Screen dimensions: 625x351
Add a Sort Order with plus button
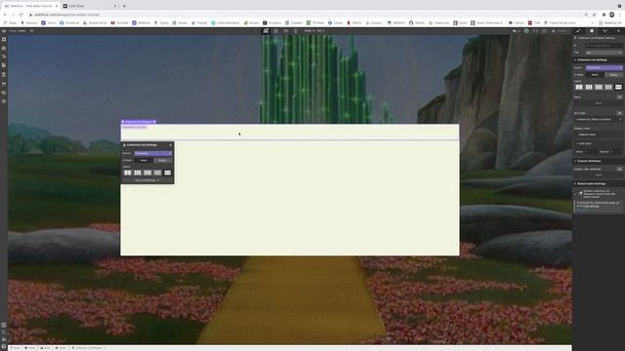(619, 113)
